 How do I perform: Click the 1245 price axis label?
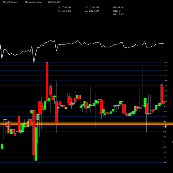pyautogui.click(x=165, y=63)
